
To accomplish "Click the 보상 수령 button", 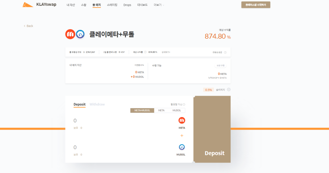I will point(220,65).
